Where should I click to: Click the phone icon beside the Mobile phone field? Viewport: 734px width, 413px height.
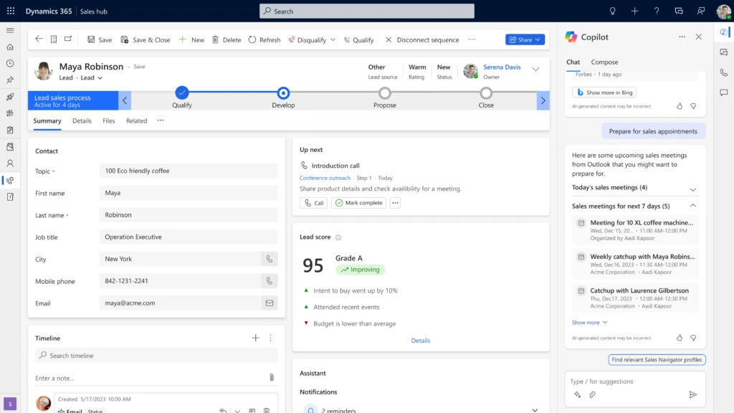point(269,281)
